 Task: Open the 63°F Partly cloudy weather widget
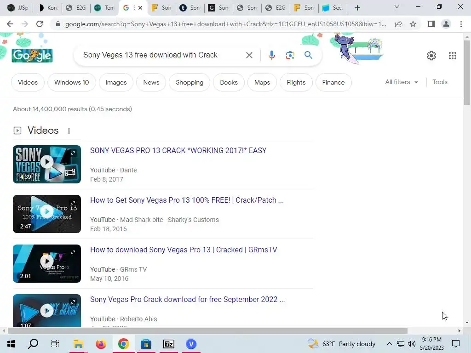pyautogui.click(x=342, y=344)
